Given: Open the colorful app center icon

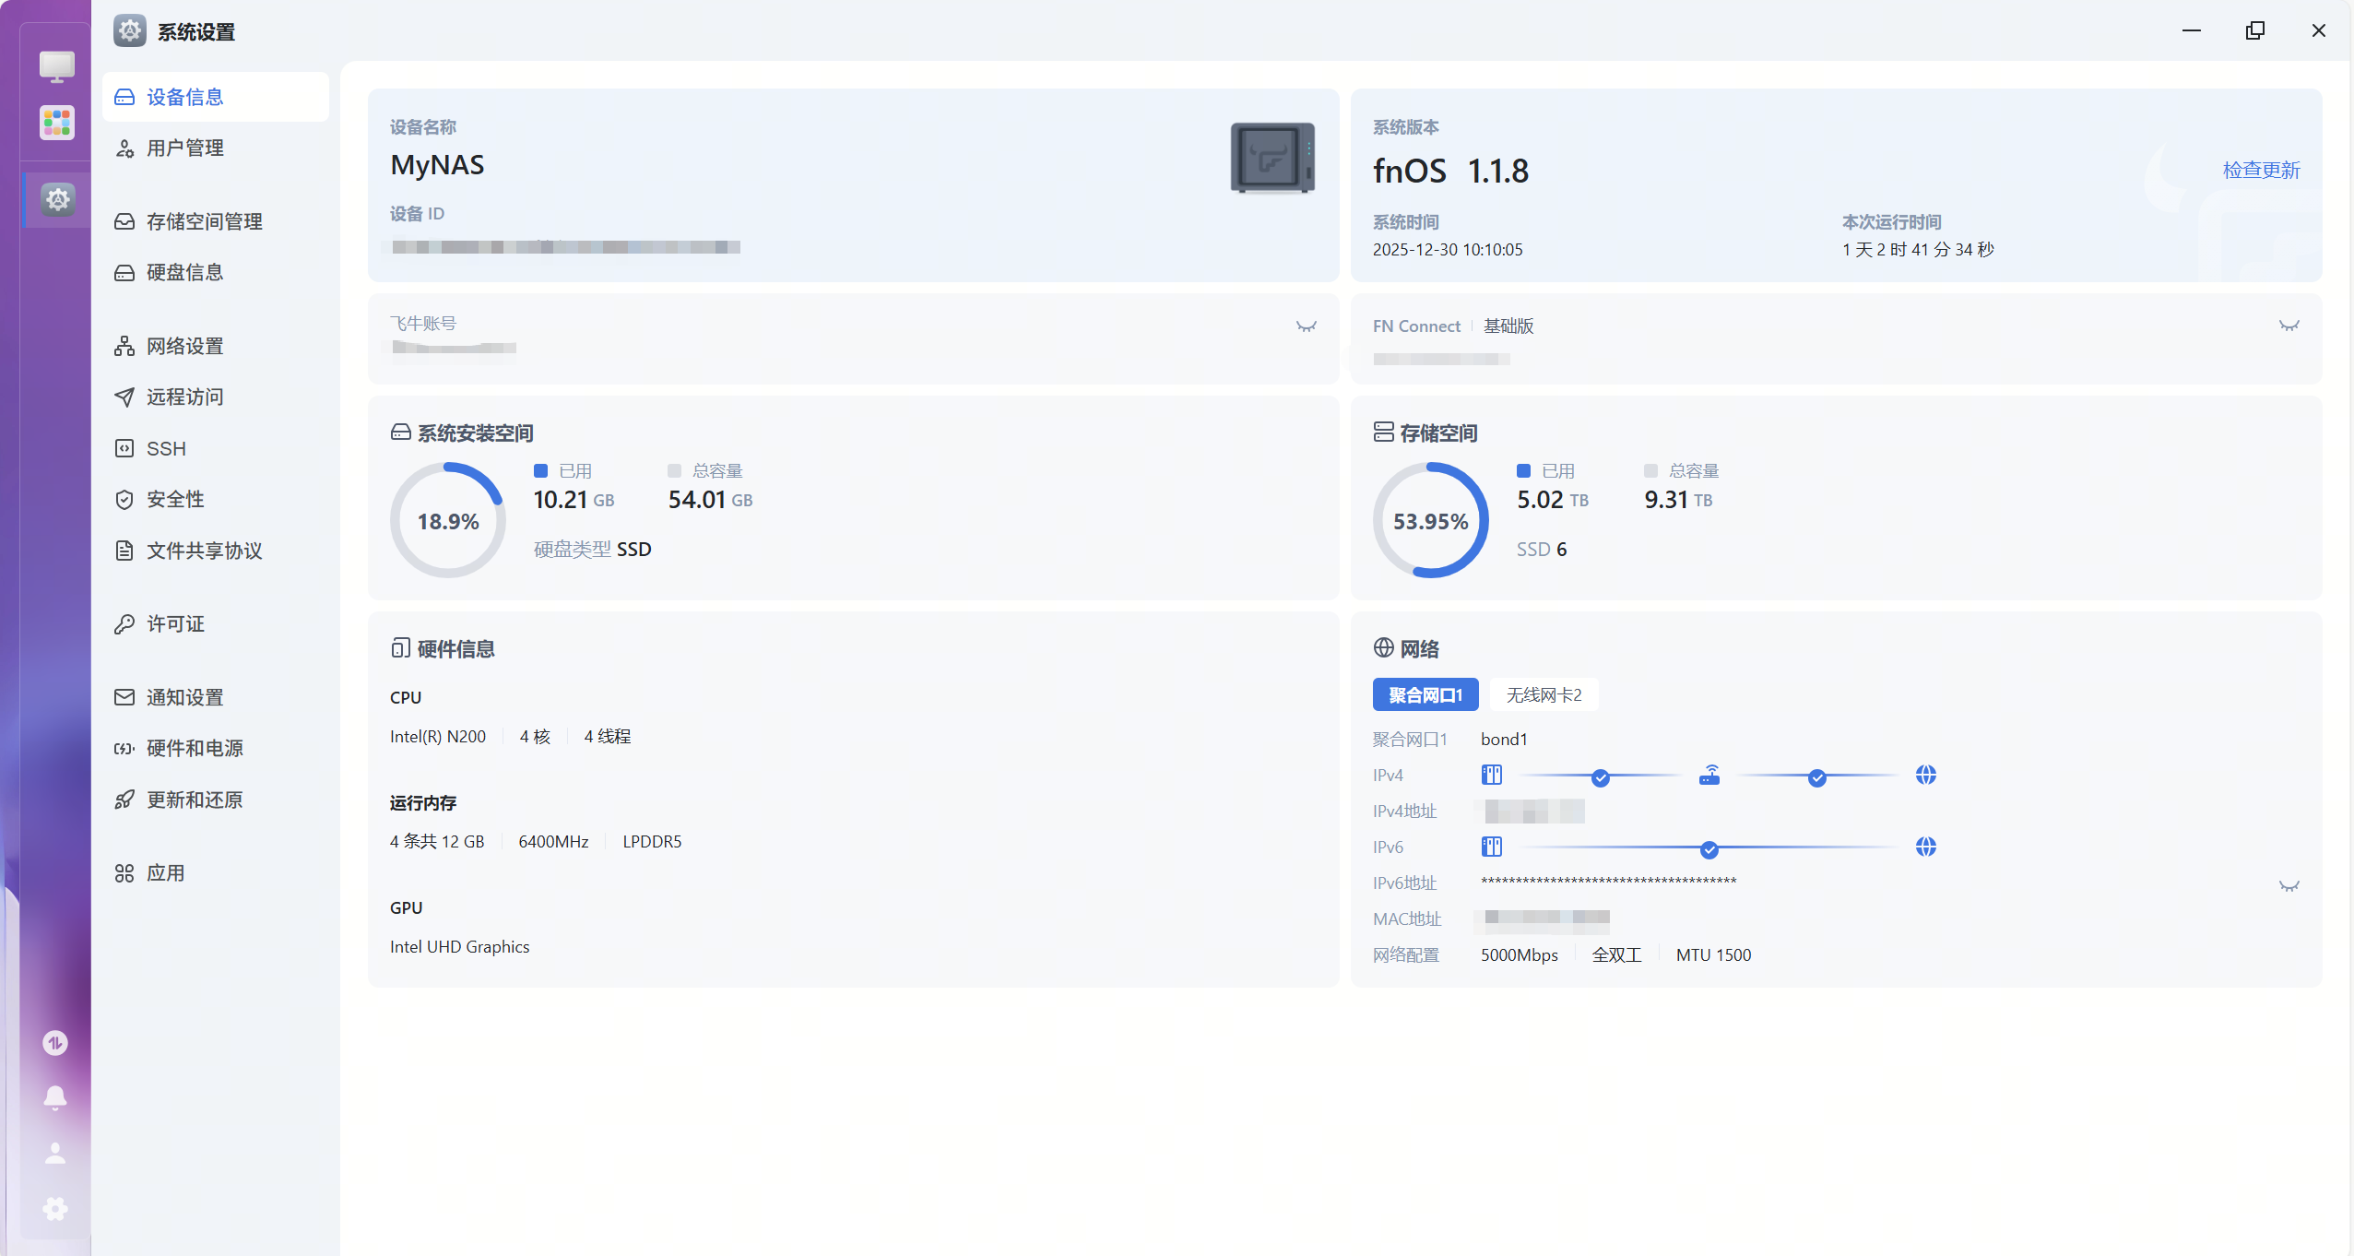Looking at the screenshot, I should click(x=56, y=122).
